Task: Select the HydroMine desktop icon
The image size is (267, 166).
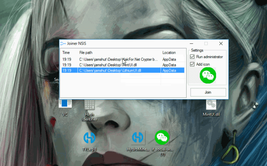Action: point(138,138)
